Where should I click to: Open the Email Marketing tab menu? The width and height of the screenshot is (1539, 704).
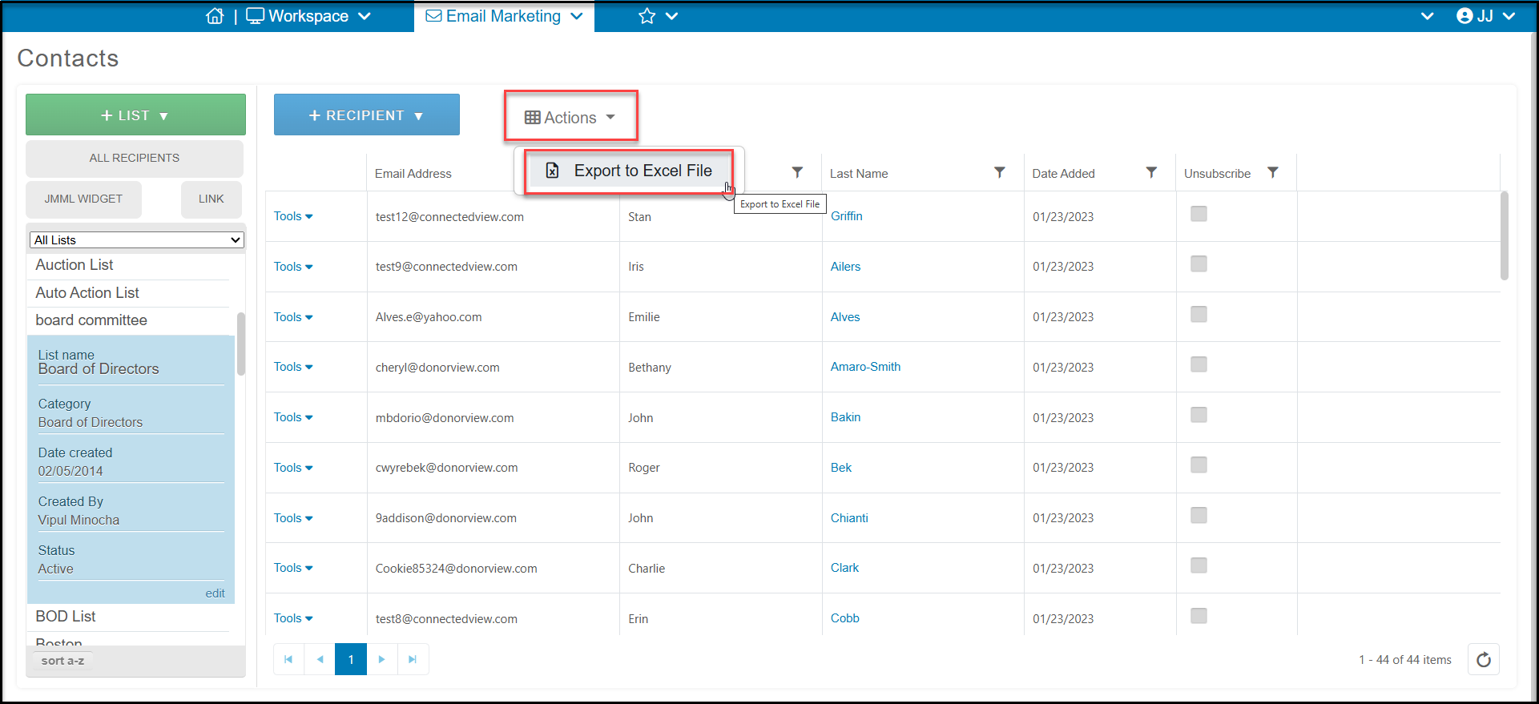[504, 16]
